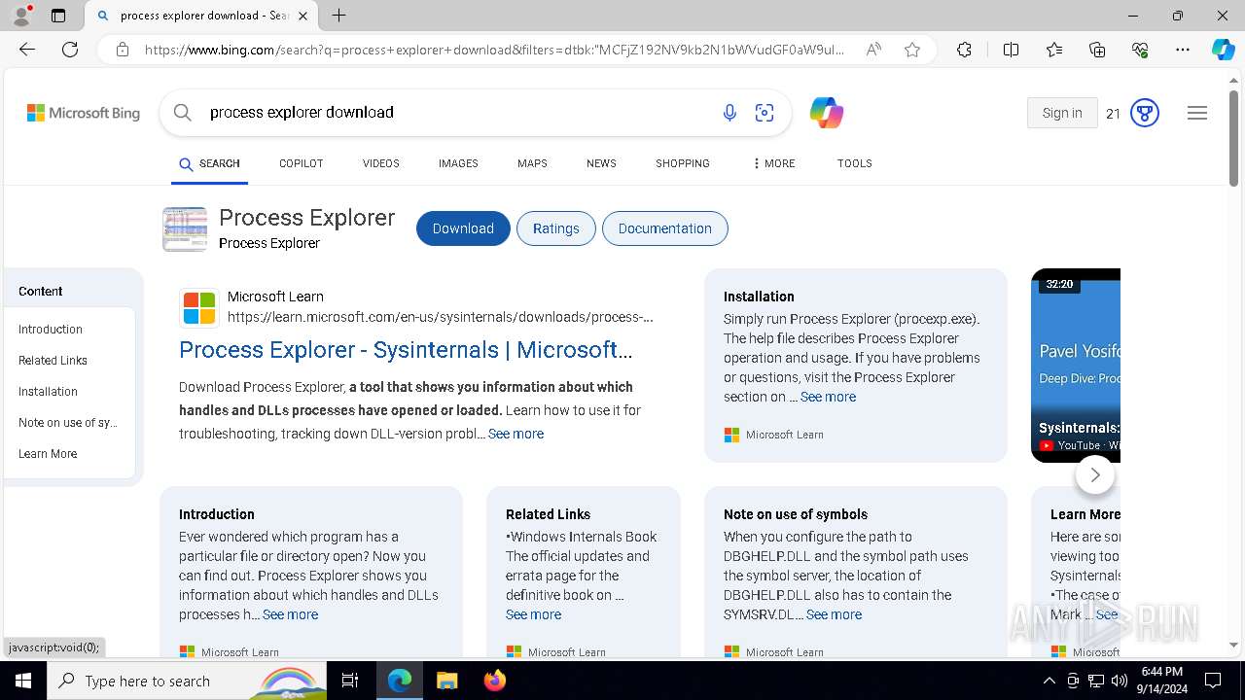1245x700 pixels.
Task: Click the Process Explorer app thumbnail
Action: [x=185, y=229]
